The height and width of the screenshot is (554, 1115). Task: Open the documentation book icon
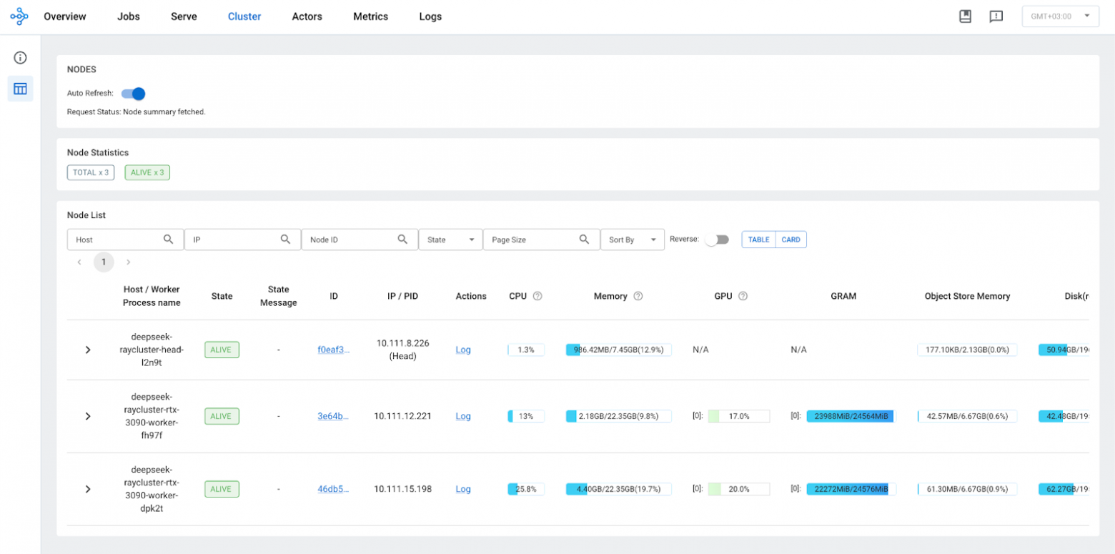coord(966,16)
